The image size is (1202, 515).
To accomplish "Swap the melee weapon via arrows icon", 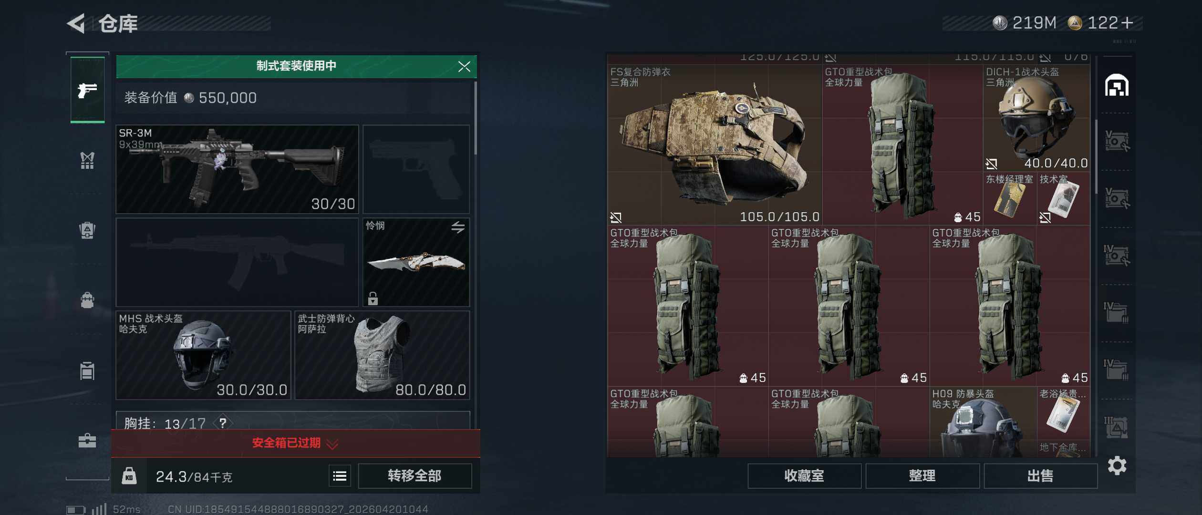I will click(458, 227).
